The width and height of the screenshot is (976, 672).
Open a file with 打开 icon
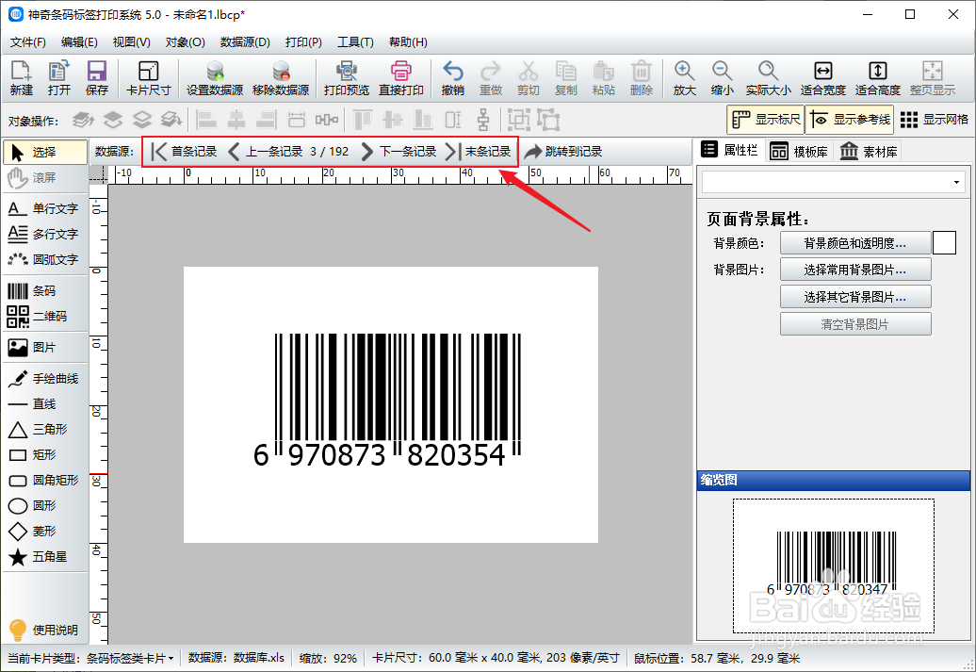point(59,78)
